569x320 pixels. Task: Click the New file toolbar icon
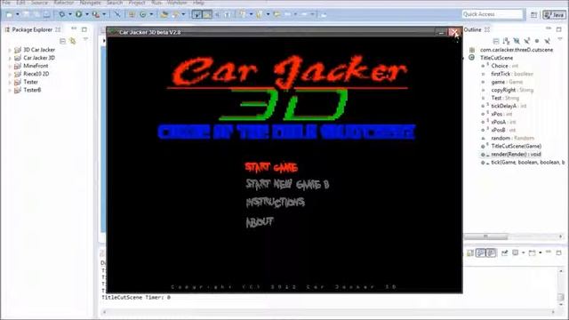click(10, 14)
